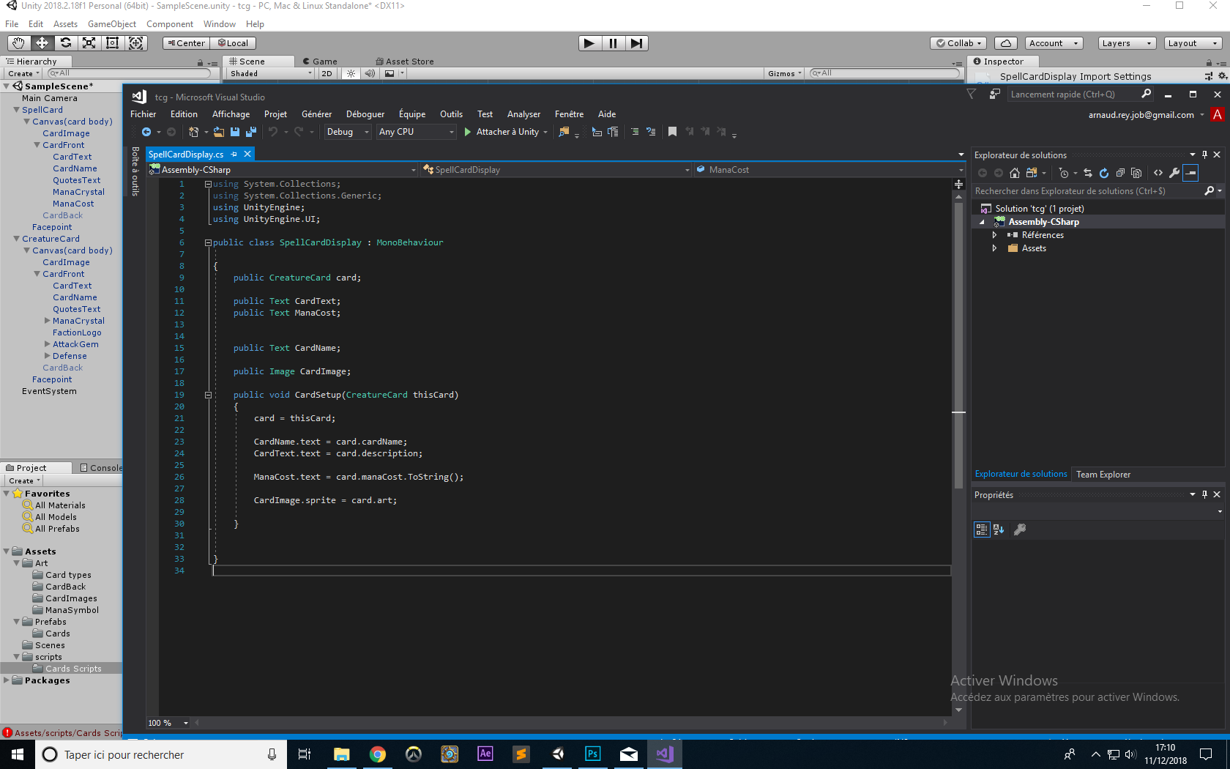Select the Rect transform tool
Screen dimensions: 1230x769
[x=112, y=42]
